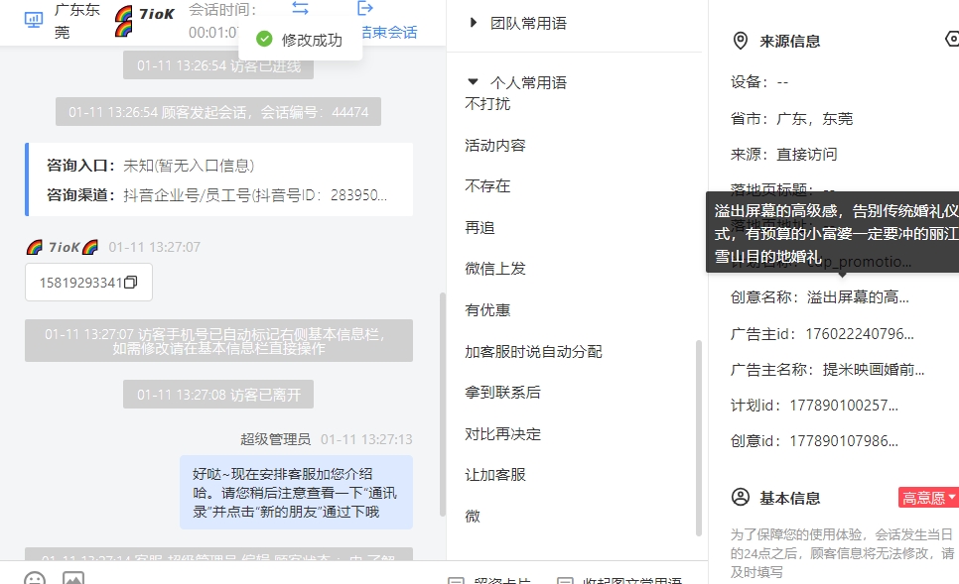Click the 计划id 177890100257 field

pyautogui.click(x=814, y=406)
